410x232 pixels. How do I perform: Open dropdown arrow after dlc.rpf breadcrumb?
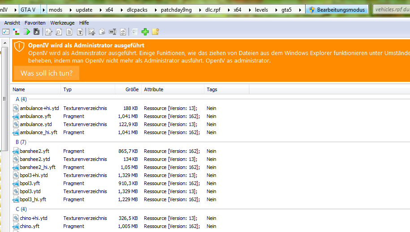pyautogui.click(x=229, y=10)
